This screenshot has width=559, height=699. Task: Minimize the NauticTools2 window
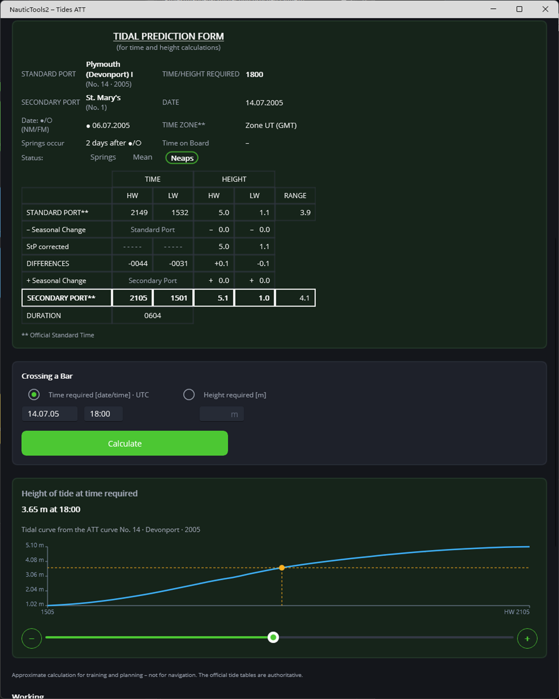click(x=493, y=9)
